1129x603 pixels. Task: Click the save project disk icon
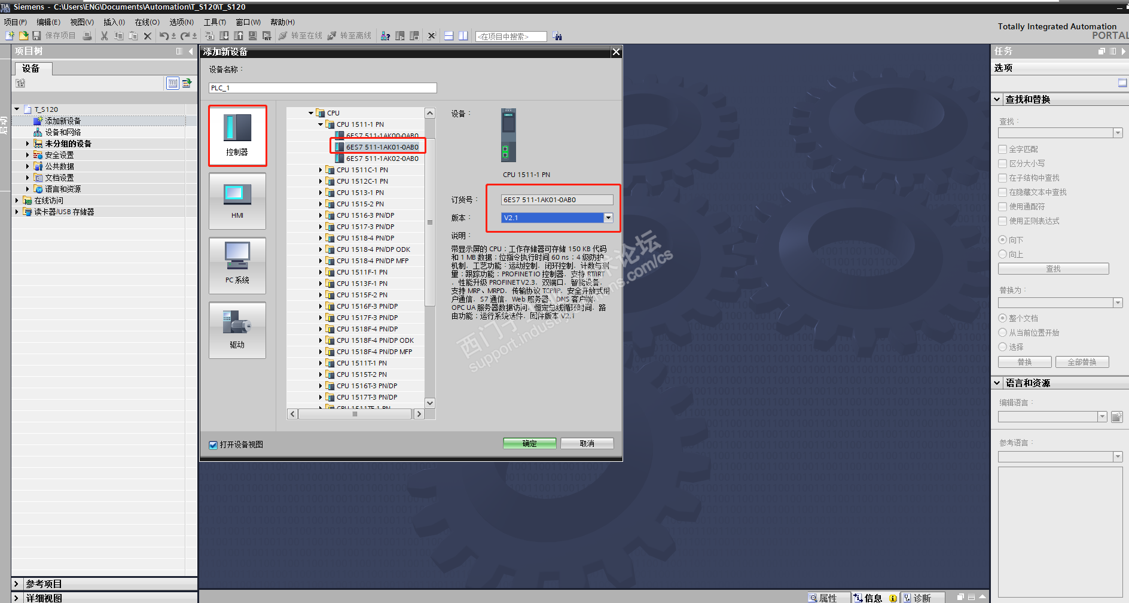[36, 36]
